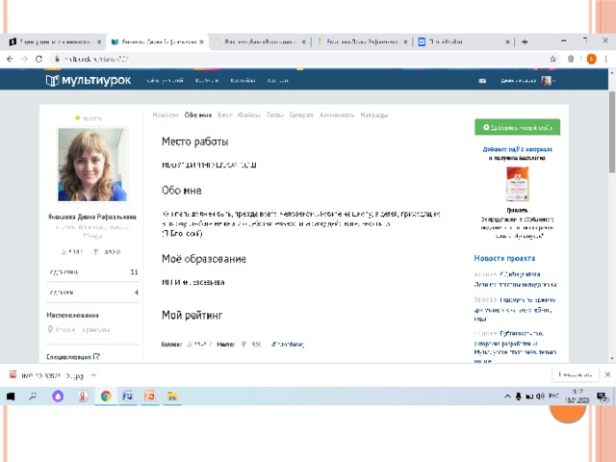Open the Блог profile tab
The width and height of the screenshot is (616, 462).
pyautogui.click(x=225, y=115)
